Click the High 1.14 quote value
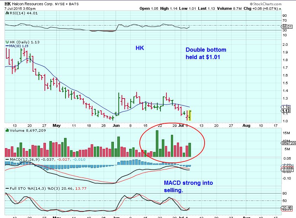The width and height of the screenshot is (296, 218). (x=168, y=8)
